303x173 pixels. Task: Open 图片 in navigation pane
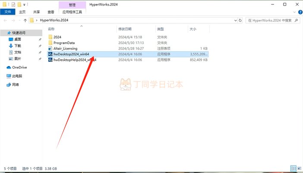[17, 59]
